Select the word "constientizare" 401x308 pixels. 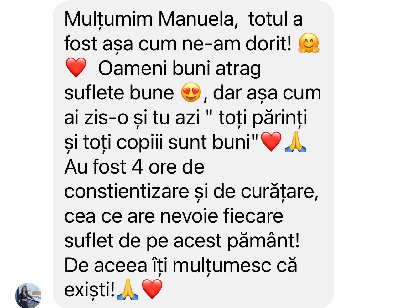click(126, 191)
